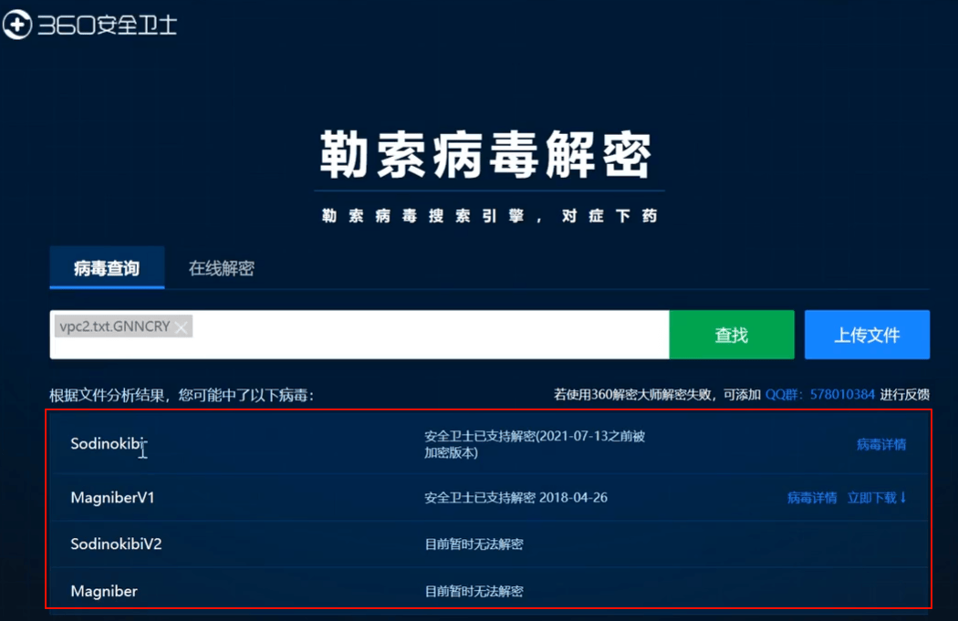Select the SodinokibiV2 result name
Viewport: 958px width, 621px height.
(116, 544)
